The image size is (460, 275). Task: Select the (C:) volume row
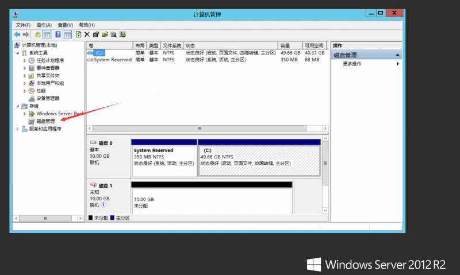tap(207, 53)
